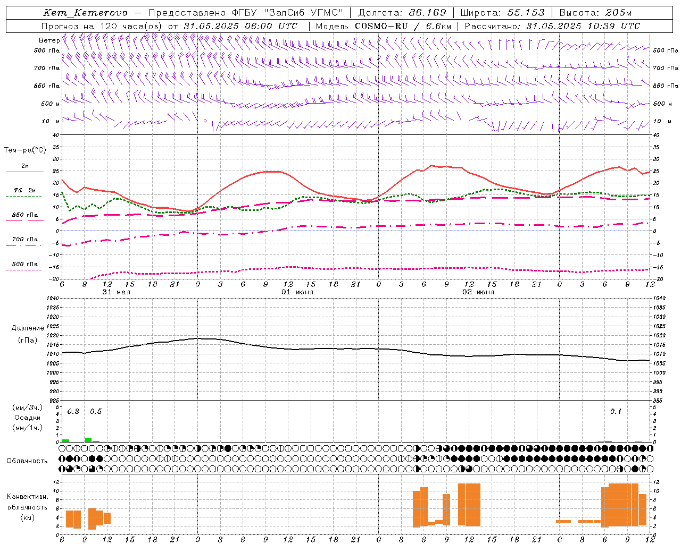The height and width of the screenshot is (544, 681).
Task: Click 12 on the convective cloud right axis
Action: click(657, 482)
